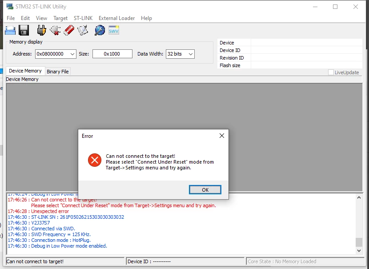The image size is (369, 269).
Task: Open the Edit menu
Action: [x=25, y=18]
